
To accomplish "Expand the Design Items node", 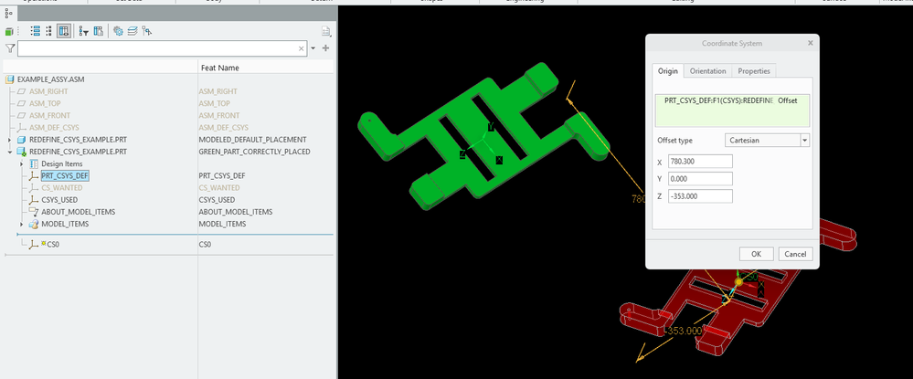I will point(22,164).
